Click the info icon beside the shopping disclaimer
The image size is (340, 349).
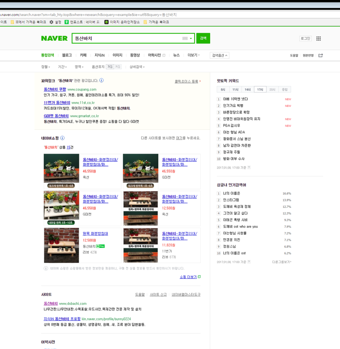[46, 268]
